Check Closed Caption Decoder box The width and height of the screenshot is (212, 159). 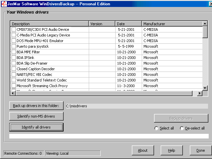(14, 69)
